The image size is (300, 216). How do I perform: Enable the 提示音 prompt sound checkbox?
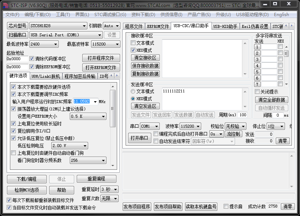(x=227, y=206)
